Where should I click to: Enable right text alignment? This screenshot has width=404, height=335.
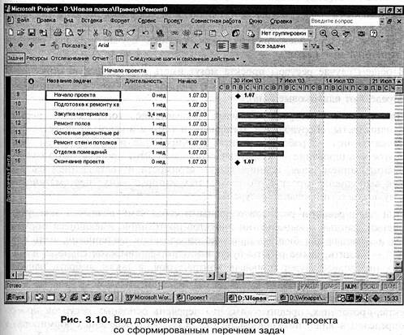pos(245,46)
